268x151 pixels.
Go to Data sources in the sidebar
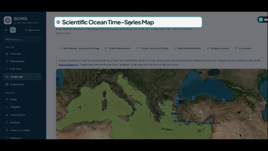click(22, 61)
